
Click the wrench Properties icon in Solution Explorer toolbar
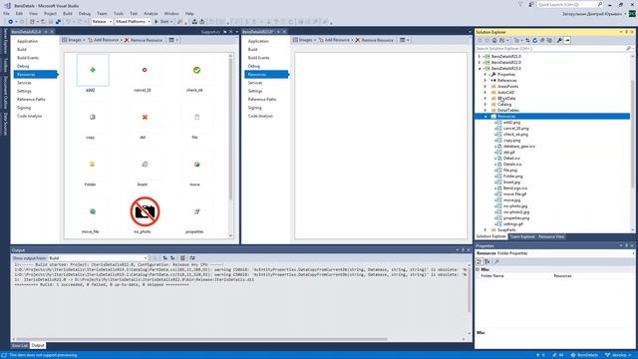[x=559, y=40]
